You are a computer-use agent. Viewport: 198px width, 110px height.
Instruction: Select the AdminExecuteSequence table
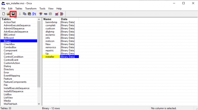click(17, 25)
